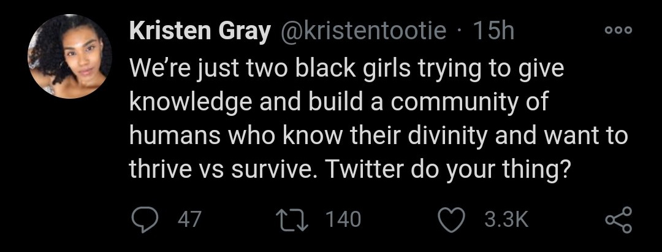The height and width of the screenshot is (252, 662).
Task: Open Kristen Gray's profile picture
Action: (70, 57)
